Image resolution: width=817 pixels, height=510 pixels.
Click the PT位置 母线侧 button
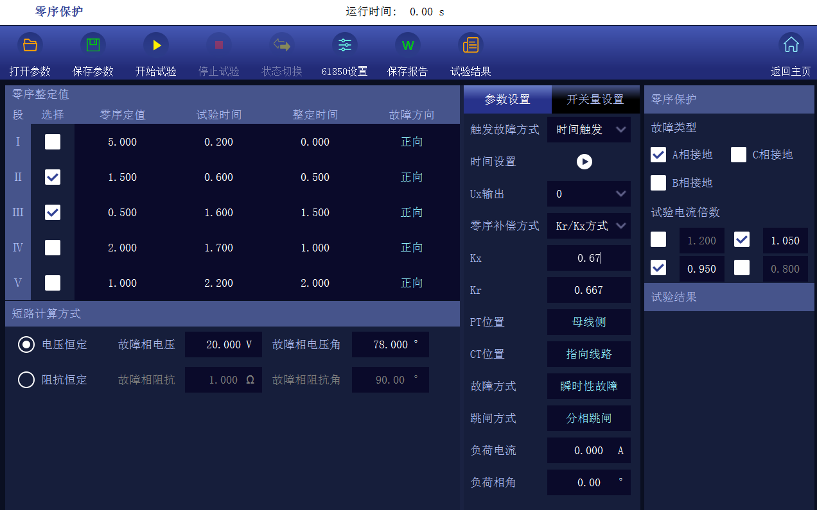tap(589, 322)
